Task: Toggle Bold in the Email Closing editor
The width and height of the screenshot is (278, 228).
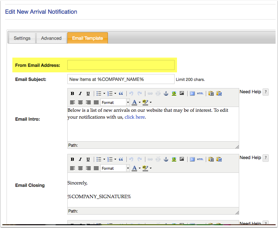Action: 73,159
